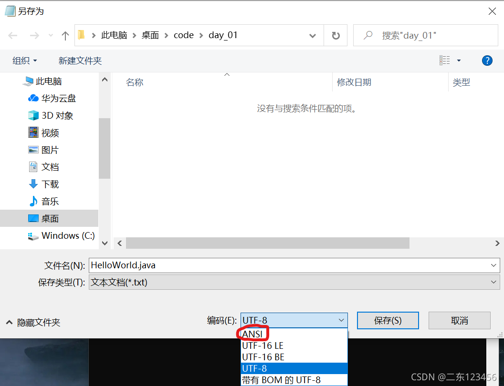The width and height of the screenshot is (504, 386).
Task: Select the Windows (C:) drive
Action: coord(61,235)
